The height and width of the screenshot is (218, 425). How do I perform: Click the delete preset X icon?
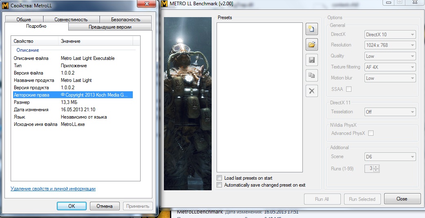[x=312, y=91]
